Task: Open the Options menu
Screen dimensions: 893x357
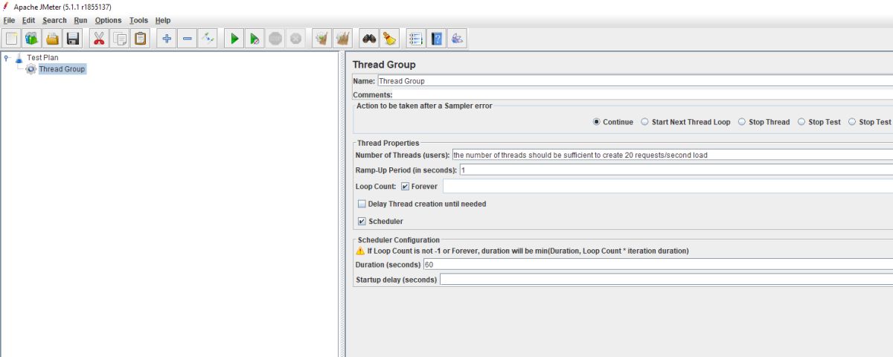Action: click(x=108, y=20)
